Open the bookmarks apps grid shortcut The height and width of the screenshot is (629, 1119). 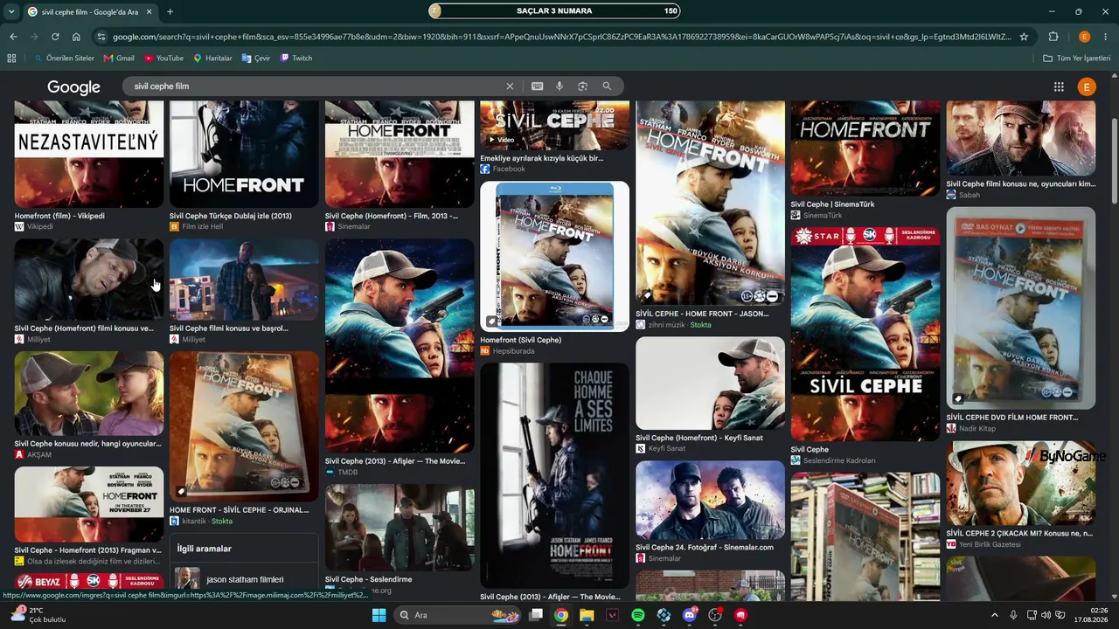(x=11, y=59)
